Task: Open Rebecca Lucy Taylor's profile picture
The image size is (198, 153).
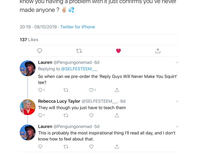Action: [x=27, y=107]
